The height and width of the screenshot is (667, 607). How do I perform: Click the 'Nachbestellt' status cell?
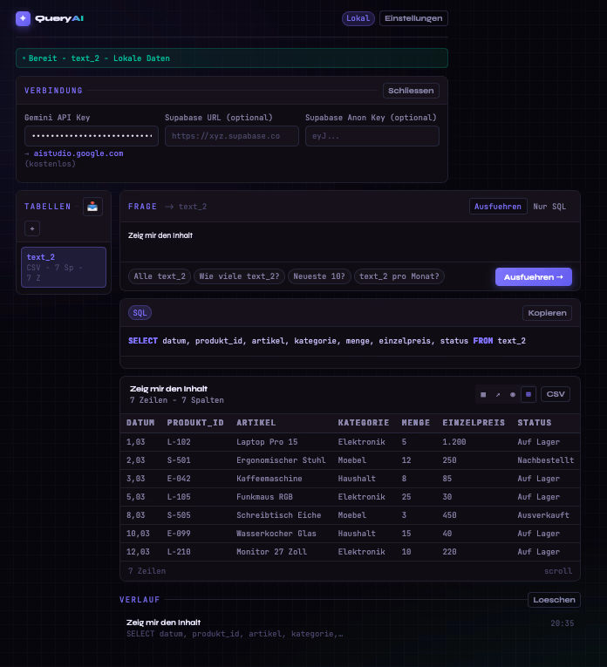tap(546, 460)
